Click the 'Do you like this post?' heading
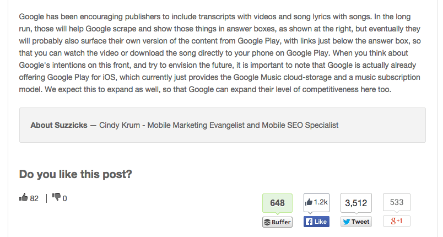The image size is (443, 237). point(75,174)
